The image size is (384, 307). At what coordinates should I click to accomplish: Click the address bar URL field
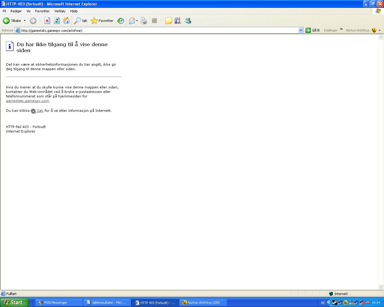159,30
